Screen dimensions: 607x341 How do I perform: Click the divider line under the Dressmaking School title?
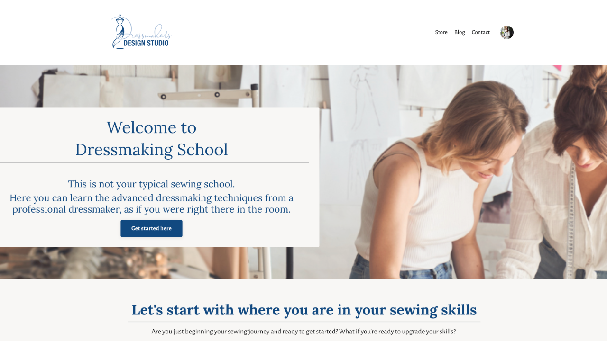[155, 162]
